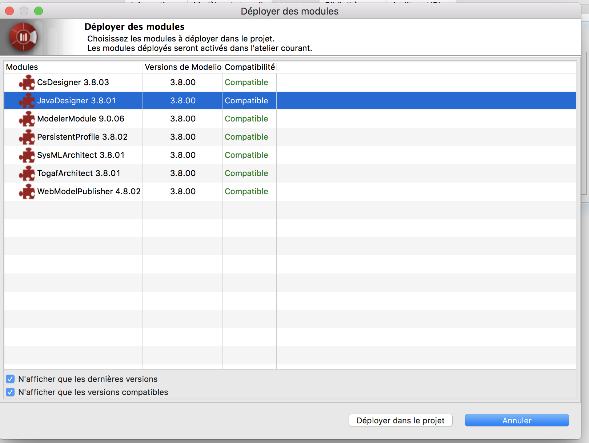This screenshot has height=443, width=589.
Task: Click the ModelerModule puzzle icon
Action: pos(27,119)
